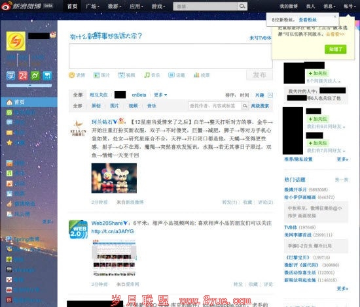Expand the 帐号 account menu
The image size is (360, 307).
point(350,6)
